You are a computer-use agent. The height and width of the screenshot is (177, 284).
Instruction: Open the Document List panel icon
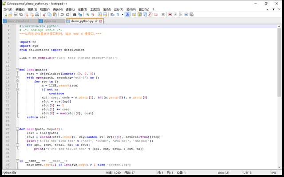[145, 15]
